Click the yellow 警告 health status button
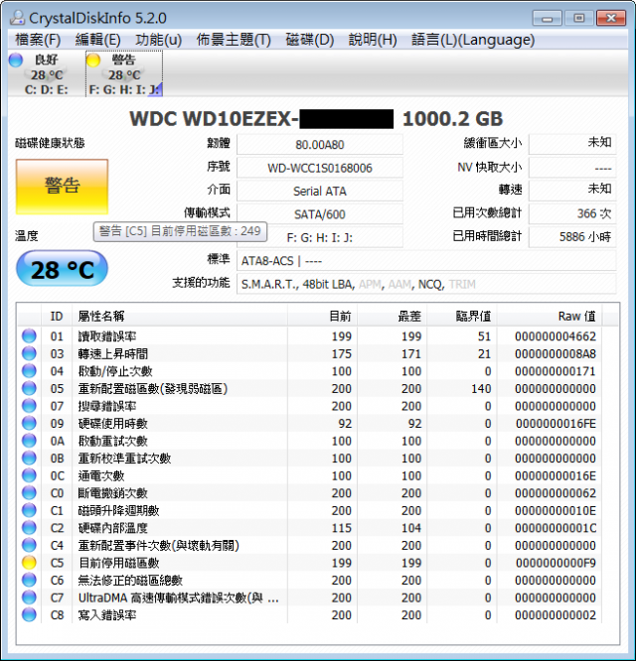 [62, 187]
